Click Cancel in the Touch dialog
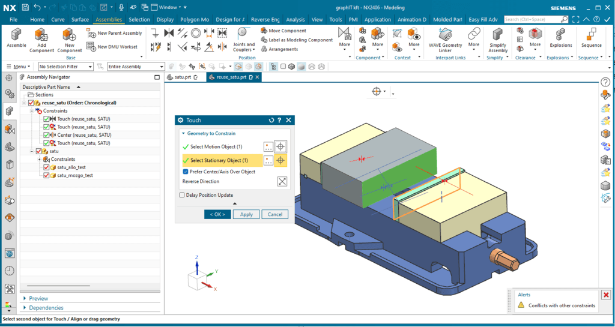 [x=275, y=214]
